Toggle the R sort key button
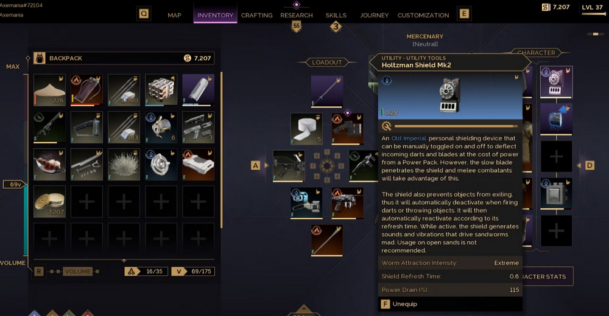This screenshot has width=609, height=316. coord(39,272)
